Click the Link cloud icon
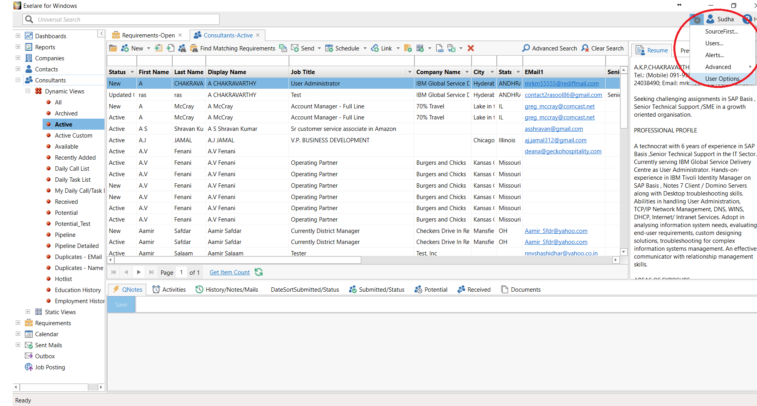This screenshot has width=757, height=406. click(x=375, y=48)
